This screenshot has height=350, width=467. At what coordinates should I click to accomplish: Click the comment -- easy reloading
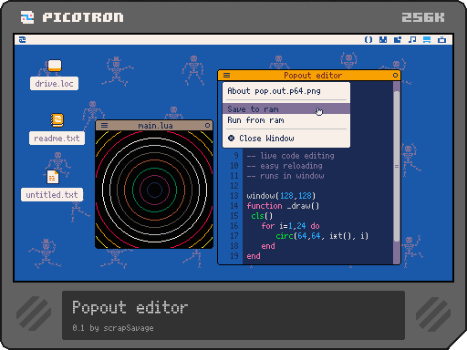point(285,166)
